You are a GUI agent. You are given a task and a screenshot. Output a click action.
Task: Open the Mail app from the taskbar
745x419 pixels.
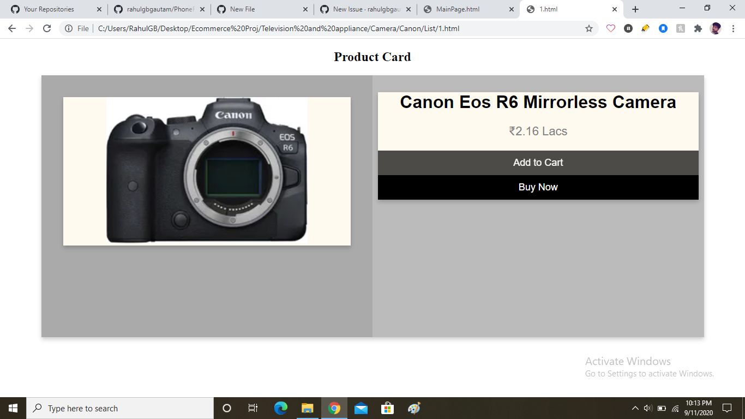point(361,408)
